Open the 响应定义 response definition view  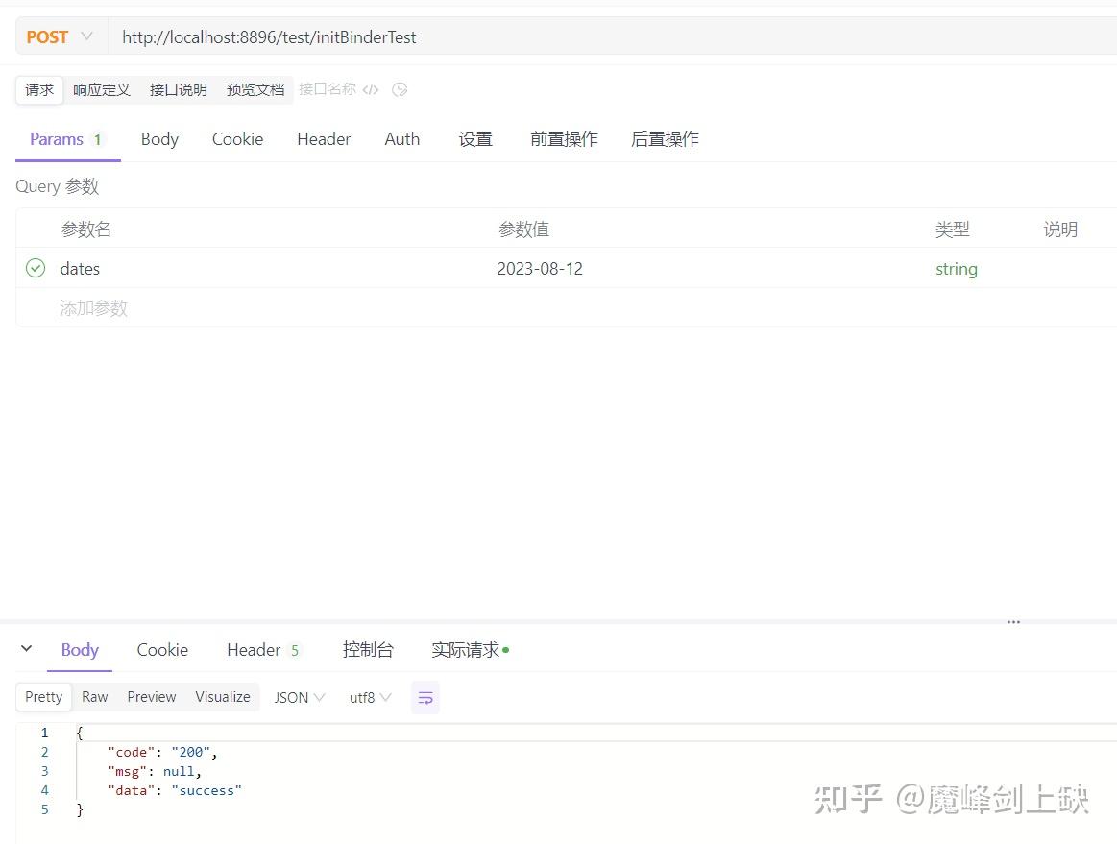pos(102,88)
